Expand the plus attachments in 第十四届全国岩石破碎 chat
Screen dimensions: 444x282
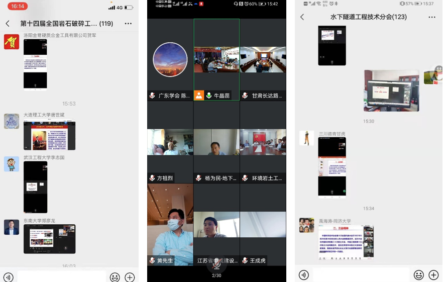pos(130,277)
